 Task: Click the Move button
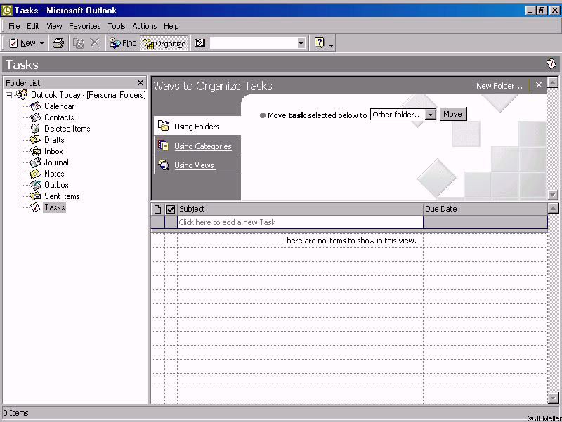452,114
